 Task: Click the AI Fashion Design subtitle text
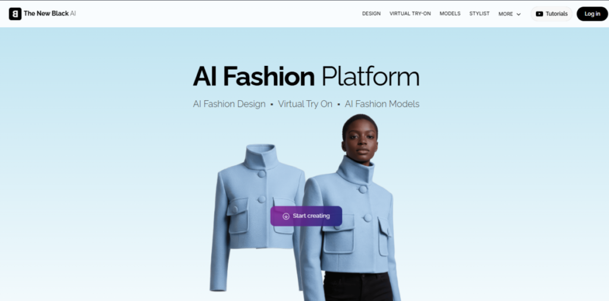point(229,104)
